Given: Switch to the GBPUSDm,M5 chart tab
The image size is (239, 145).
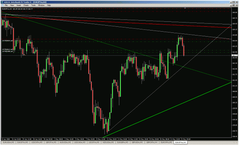Looking at the screenshot, I should (x=137, y=142).
